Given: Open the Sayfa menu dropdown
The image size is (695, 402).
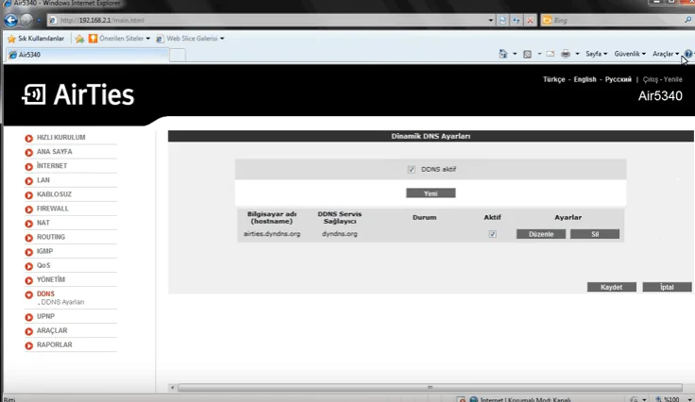Looking at the screenshot, I should [x=596, y=54].
